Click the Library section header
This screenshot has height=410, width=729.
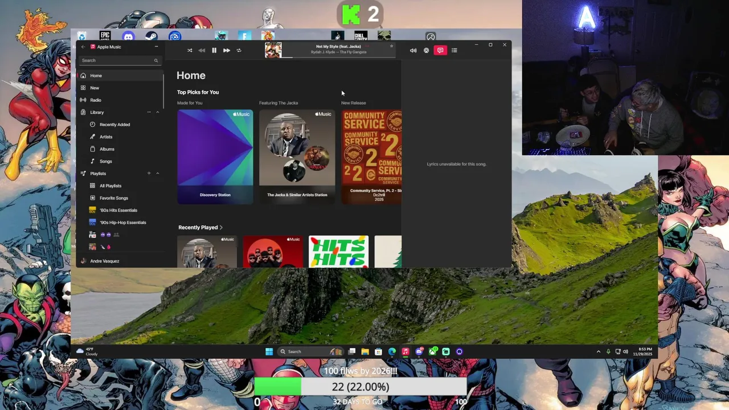click(97, 112)
